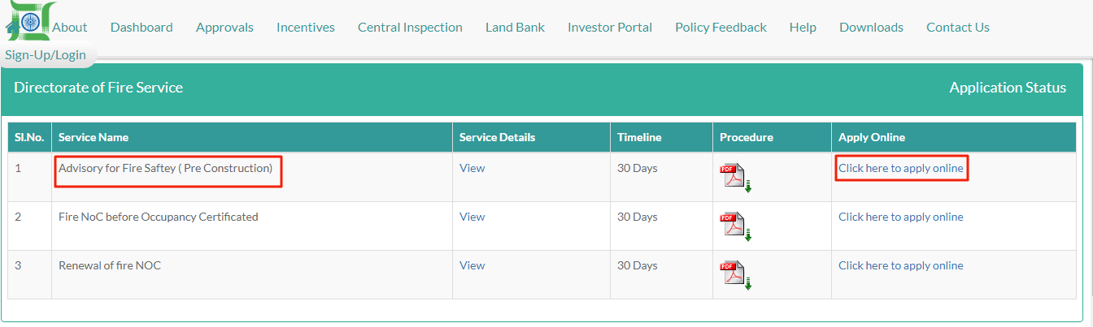Apply online for Advisory for Fire Saftey
This screenshot has width=1093, height=327.
tap(900, 168)
